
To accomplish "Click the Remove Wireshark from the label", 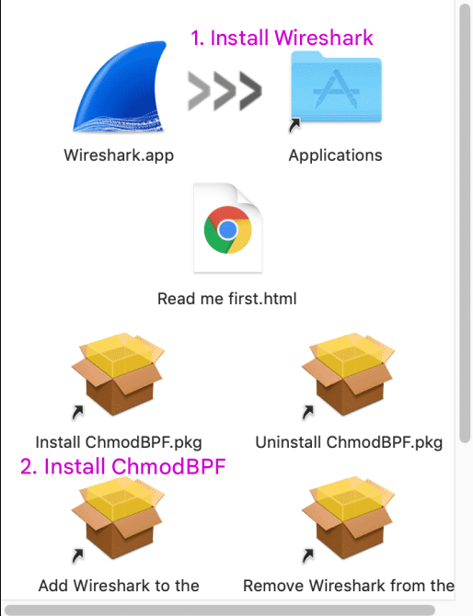I will (349, 586).
